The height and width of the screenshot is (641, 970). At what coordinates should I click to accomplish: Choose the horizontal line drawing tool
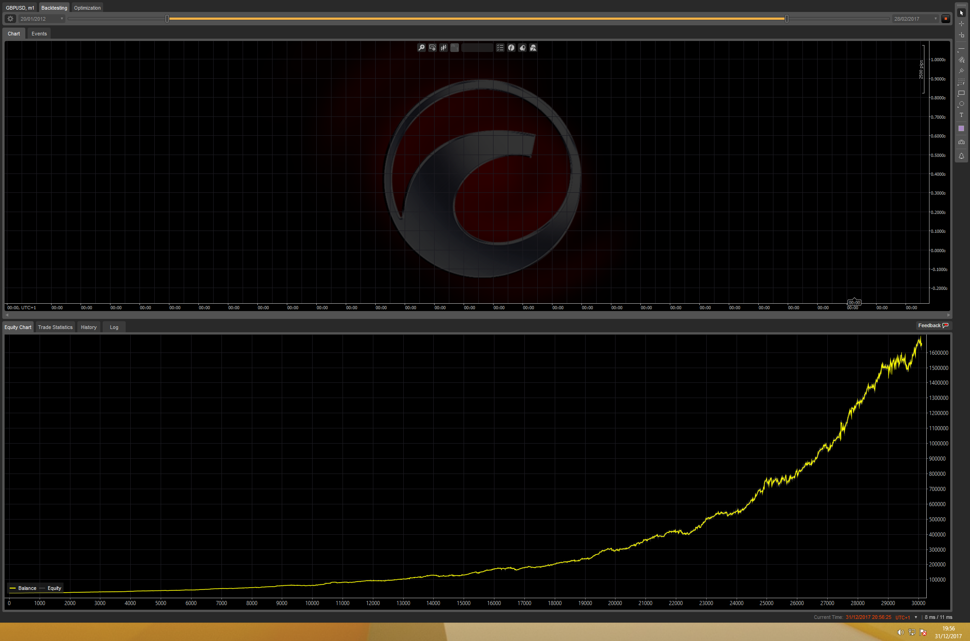coord(961,49)
